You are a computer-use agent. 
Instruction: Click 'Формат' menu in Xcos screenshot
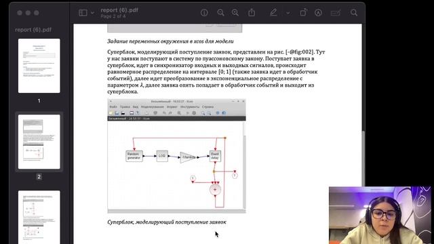tap(172, 107)
